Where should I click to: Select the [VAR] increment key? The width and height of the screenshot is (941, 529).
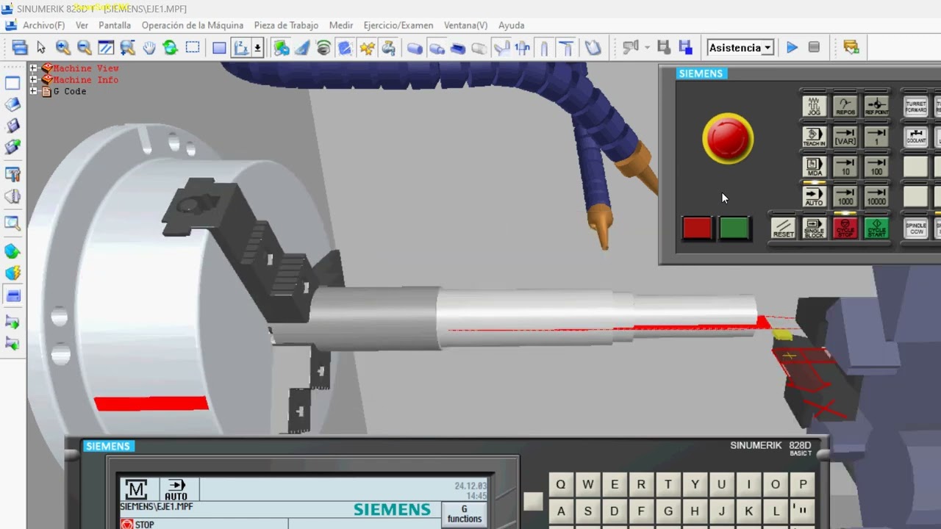[x=845, y=137]
